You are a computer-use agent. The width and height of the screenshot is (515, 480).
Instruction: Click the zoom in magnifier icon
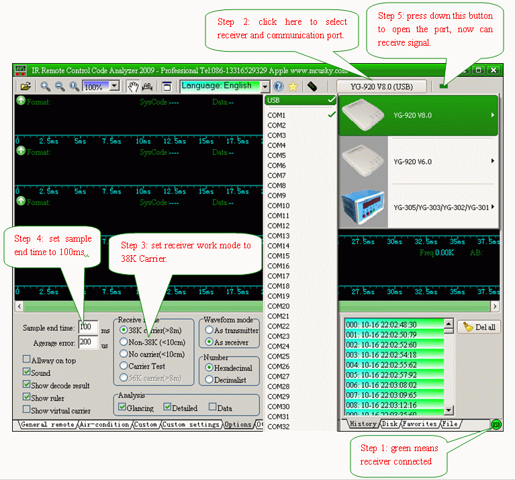coord(45,87)
